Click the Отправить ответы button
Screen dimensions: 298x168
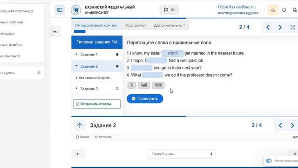click(97, 104)
